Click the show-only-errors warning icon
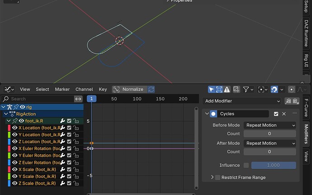 [227, 89]
